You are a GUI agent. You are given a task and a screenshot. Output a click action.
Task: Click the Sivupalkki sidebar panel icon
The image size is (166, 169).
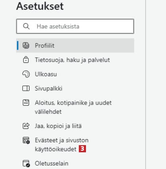(26, 88)
